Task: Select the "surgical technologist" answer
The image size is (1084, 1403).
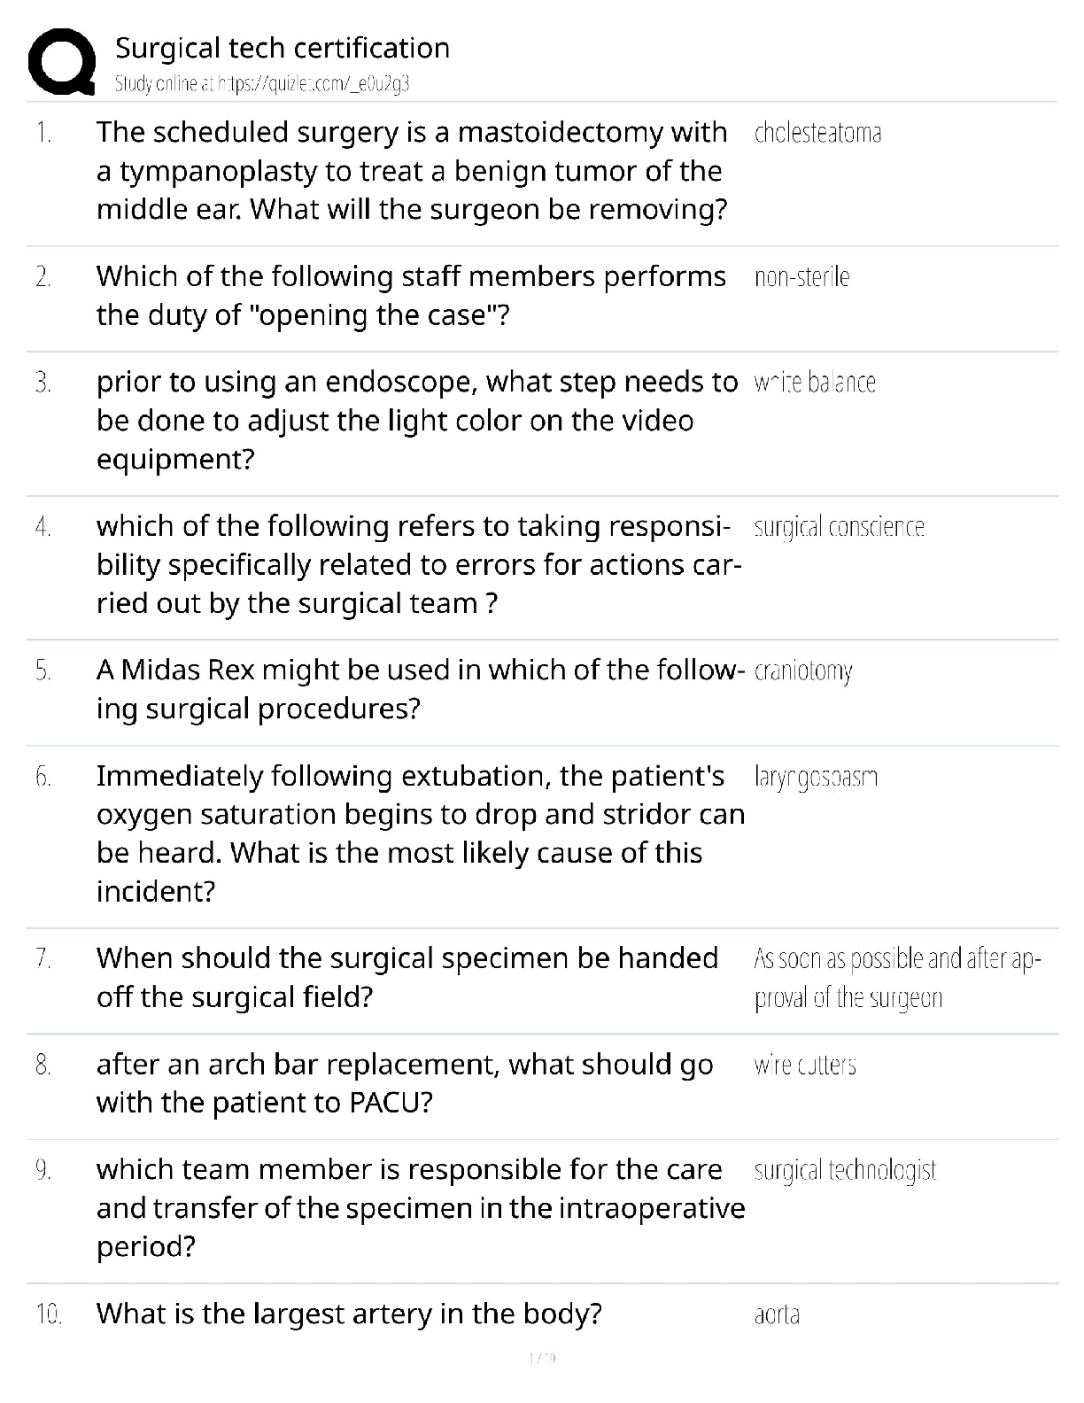Action: (x=845, y=1171)
